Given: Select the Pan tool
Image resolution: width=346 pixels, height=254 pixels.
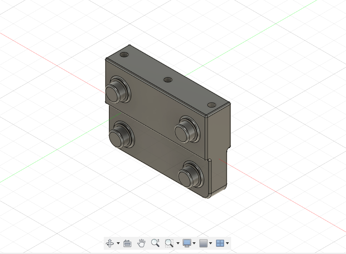Looking at the screenshot, I should point(141,243).
